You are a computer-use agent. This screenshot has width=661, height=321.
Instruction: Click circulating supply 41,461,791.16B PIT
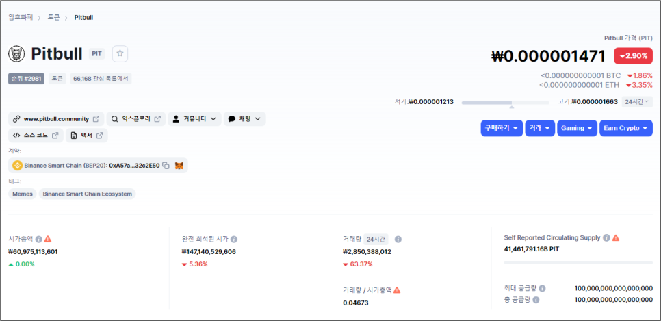pos(532,249)
